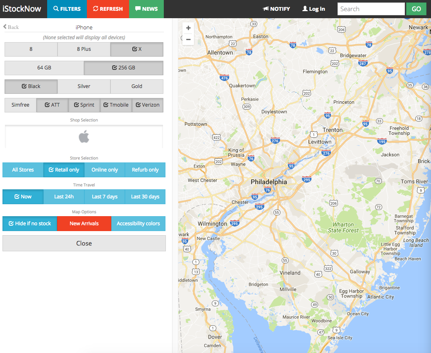Open the Notify option
The height and width of the screenshot is (353, 431).
(x=277, y=9)
